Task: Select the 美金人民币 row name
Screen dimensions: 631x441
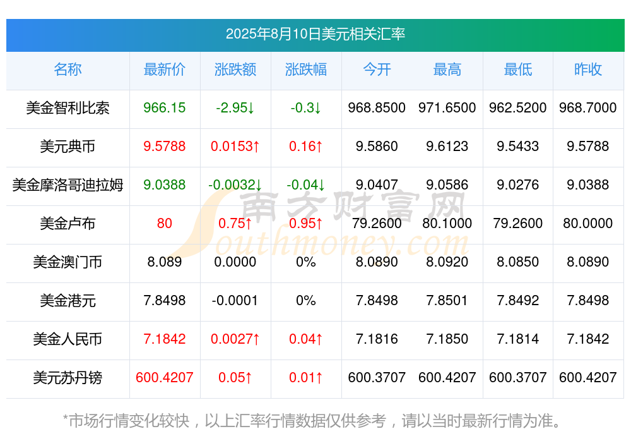Action: 68,339
